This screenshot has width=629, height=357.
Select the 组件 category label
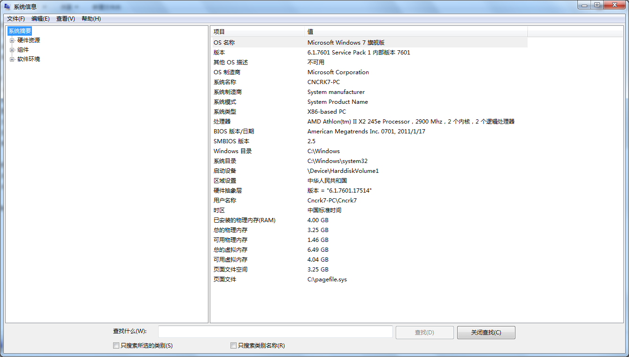pyautogui.click(x=23, y=50)
